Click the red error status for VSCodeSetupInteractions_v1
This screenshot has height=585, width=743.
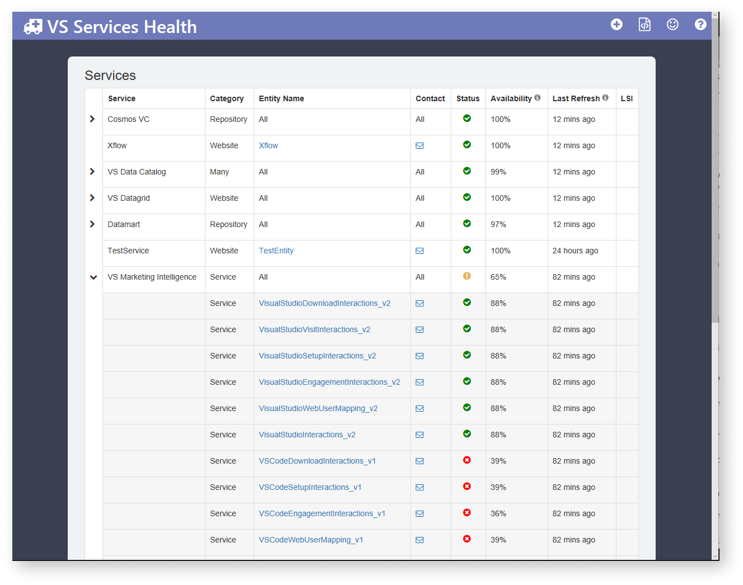point(467,486)
